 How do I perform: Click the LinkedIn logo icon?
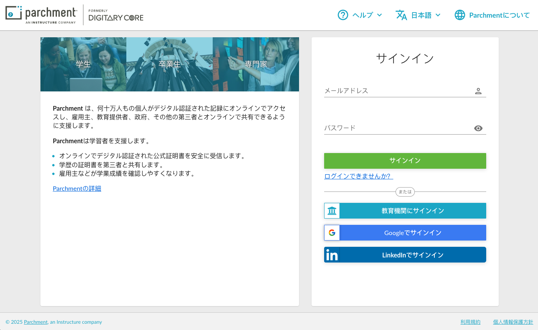[332, 255]
